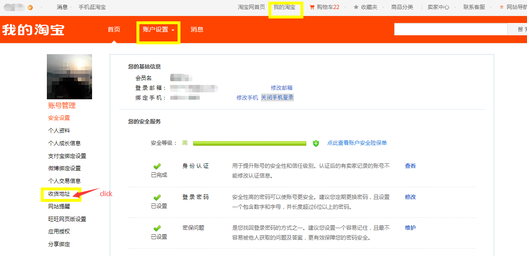Click the shopping cart icon
The image size is (527, 256).
(312, 7)
